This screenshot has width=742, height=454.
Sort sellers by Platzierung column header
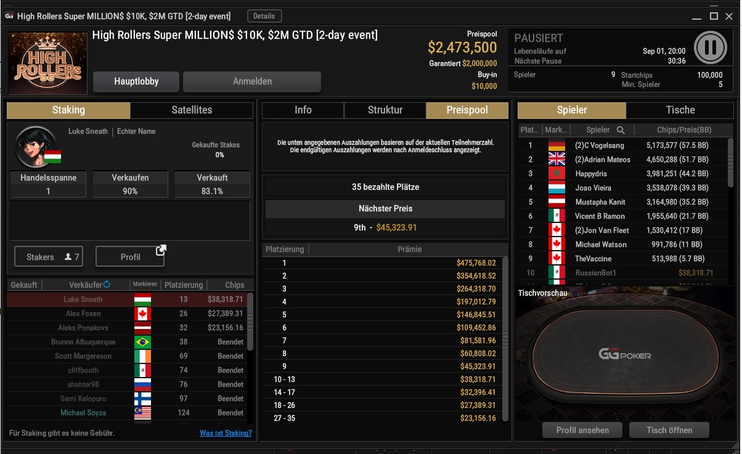pos(184,285)
